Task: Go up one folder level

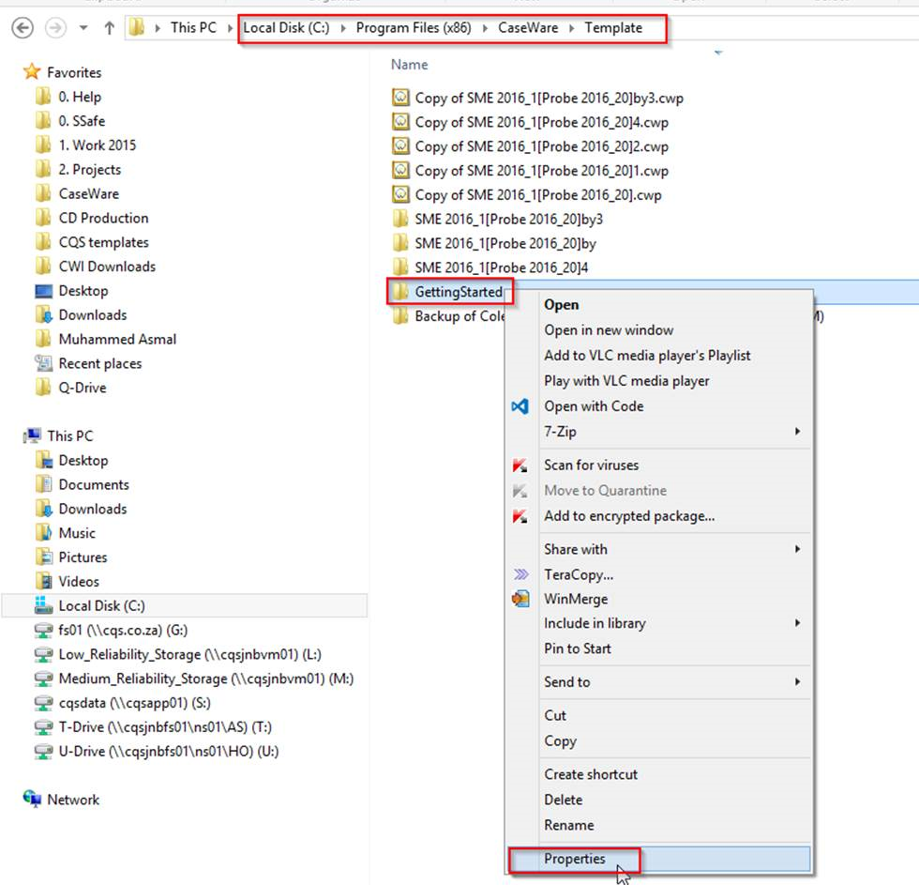Action: click(109, 27)
